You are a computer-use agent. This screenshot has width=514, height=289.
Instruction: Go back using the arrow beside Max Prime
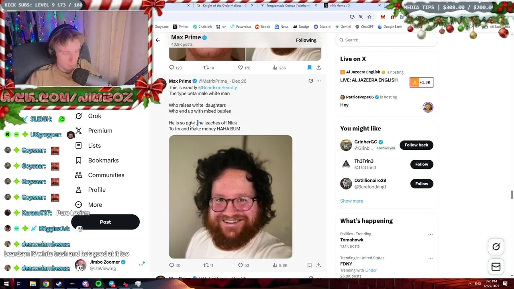pos(158,40)
